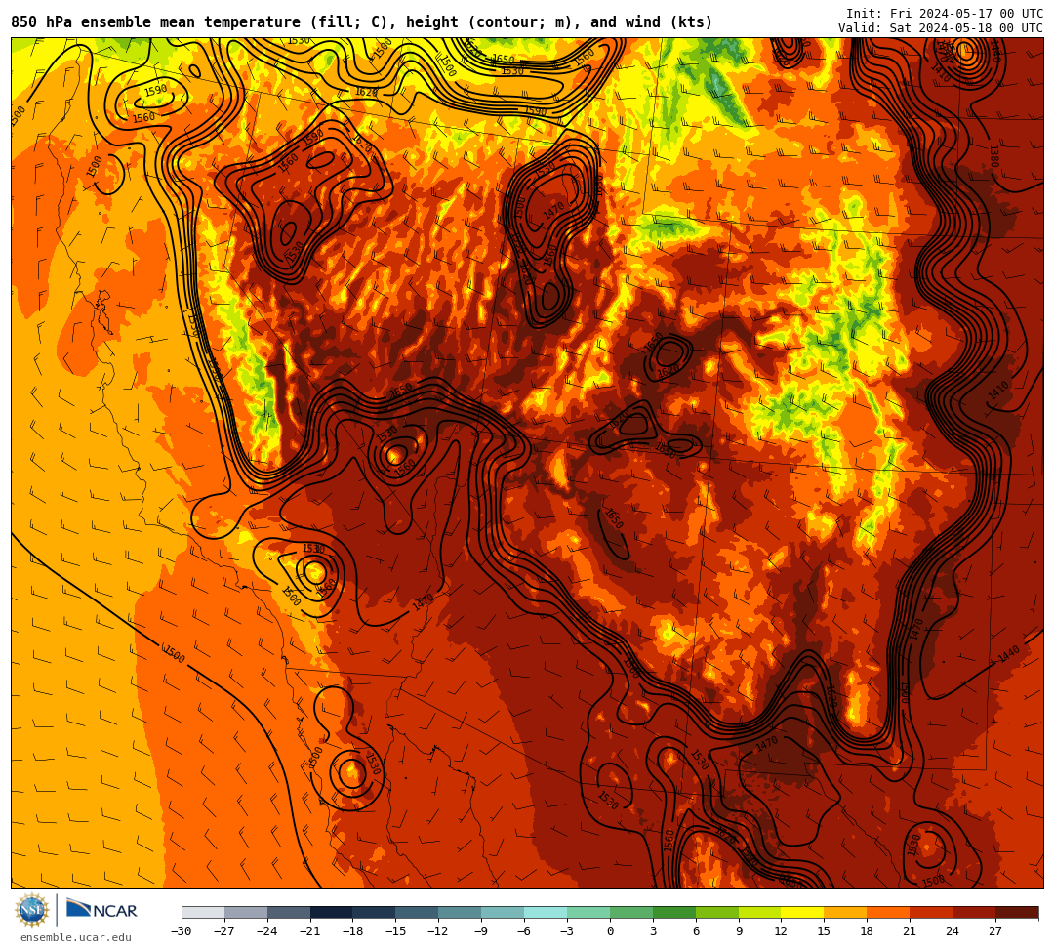The image size is (1054, 950).
Task: Click the 18 colorbar tick label
Action: click(x=868, y=931)
